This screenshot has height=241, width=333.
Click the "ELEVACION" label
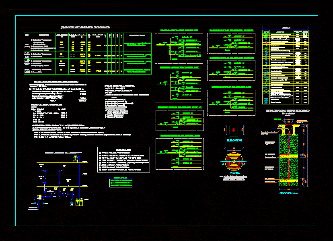click(x=234, y=140)
